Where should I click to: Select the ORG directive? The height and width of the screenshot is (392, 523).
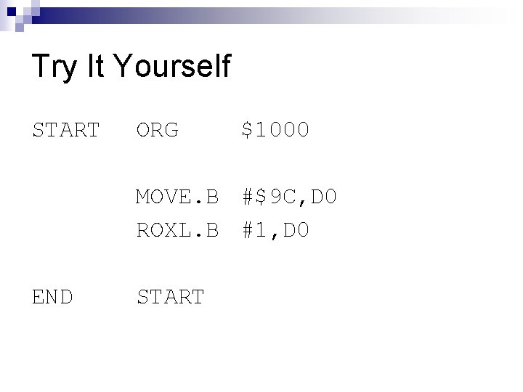tap(158, 131)
